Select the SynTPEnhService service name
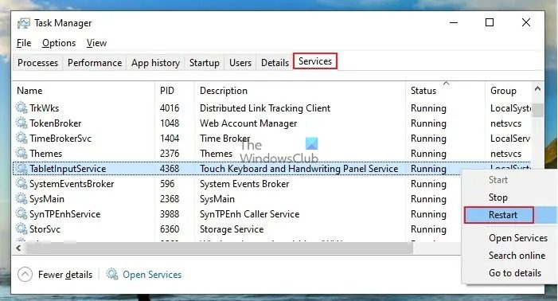558x301 pixels. pyautogui.click(x=64, y=214)
